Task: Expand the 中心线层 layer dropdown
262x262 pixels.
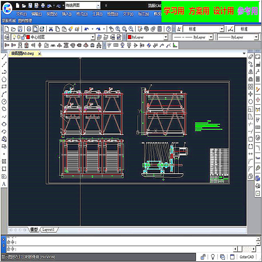Action: click(93, 37)
